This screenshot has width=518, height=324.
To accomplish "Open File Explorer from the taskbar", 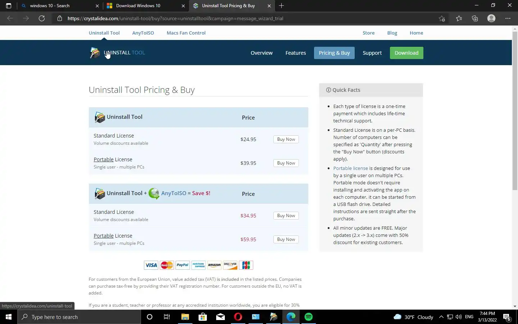I will (x=185, y=317).
